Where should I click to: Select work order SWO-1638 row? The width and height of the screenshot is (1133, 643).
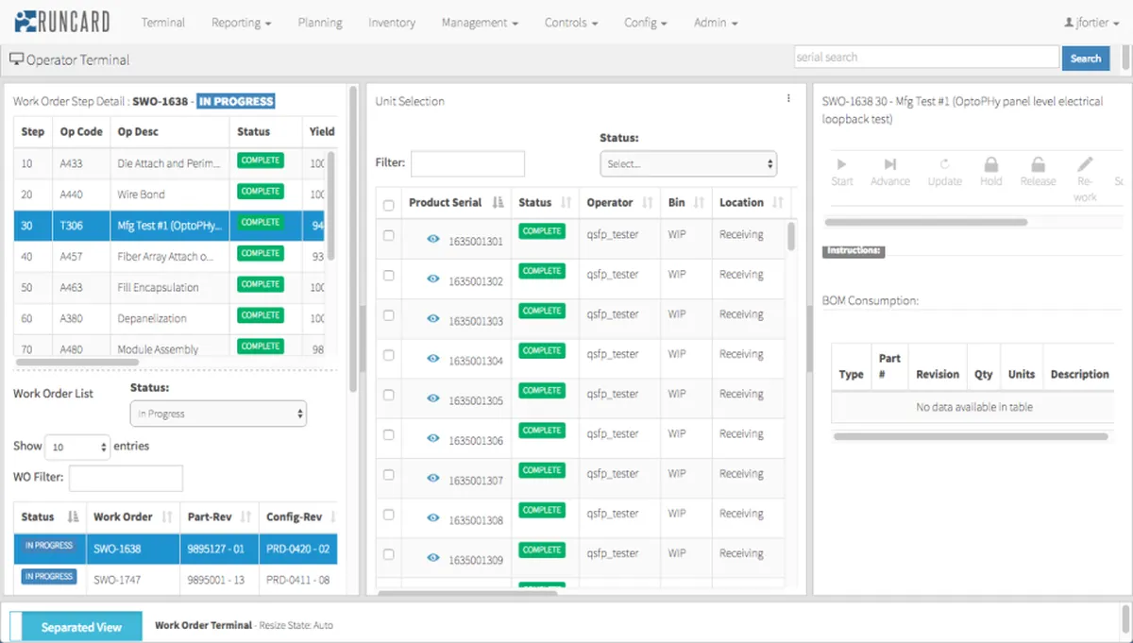click(176, 549)
